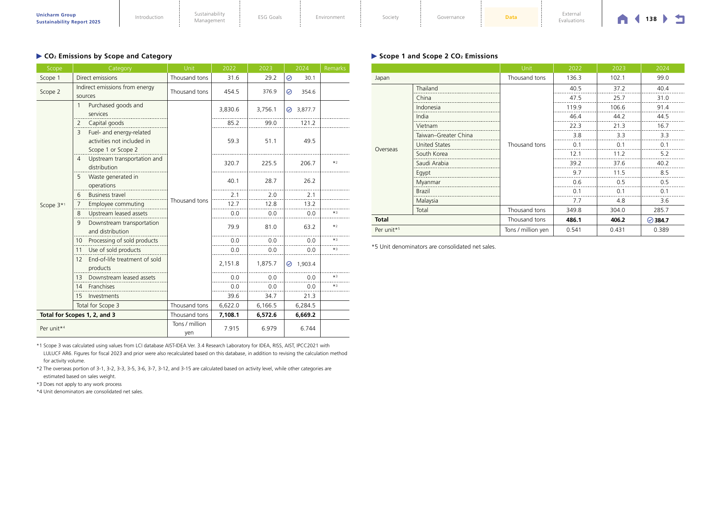Open the Governance section tab
Viewport: 721px width, 510px height.
point(451,17)
